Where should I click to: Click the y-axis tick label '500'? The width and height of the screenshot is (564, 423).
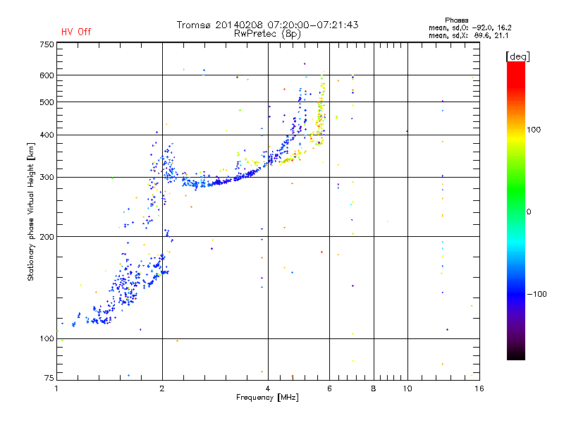pos(47,102)
